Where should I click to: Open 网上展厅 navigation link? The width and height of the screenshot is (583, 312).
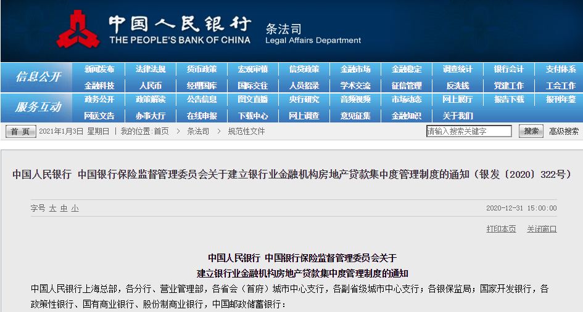coord(458,100)
